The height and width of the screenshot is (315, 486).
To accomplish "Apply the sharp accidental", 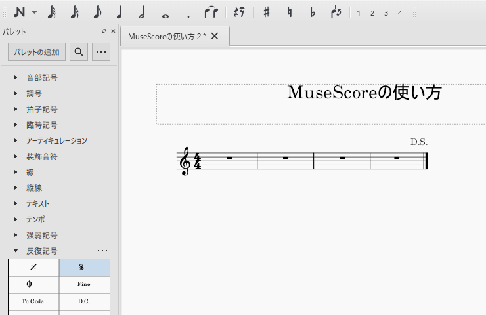I will click(x=266, y=12).
